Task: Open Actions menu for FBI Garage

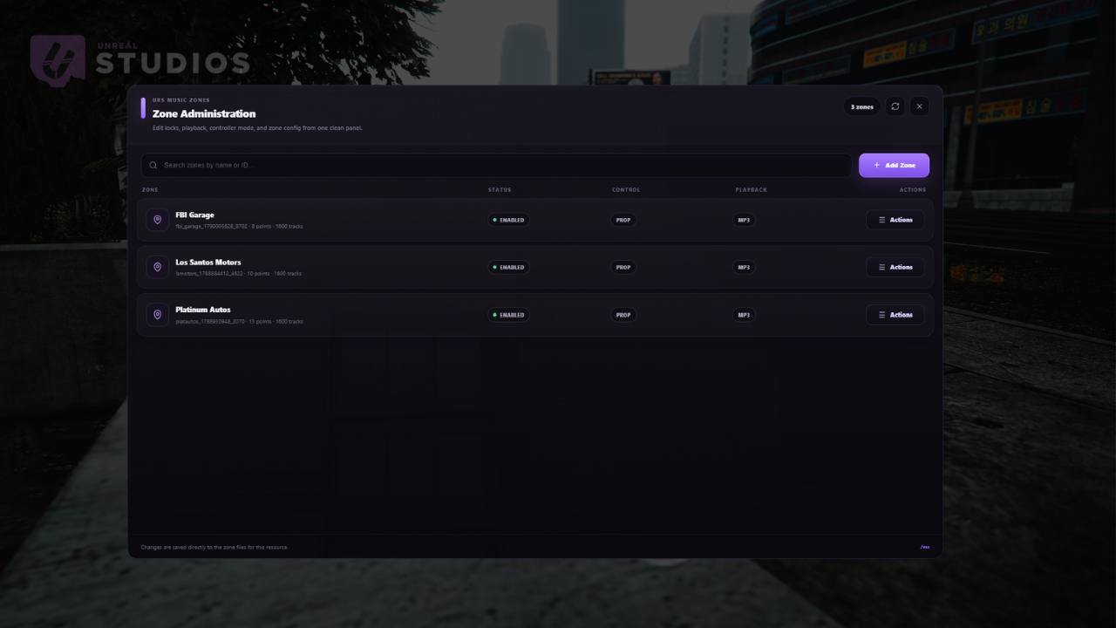Action: pos(895,220)
